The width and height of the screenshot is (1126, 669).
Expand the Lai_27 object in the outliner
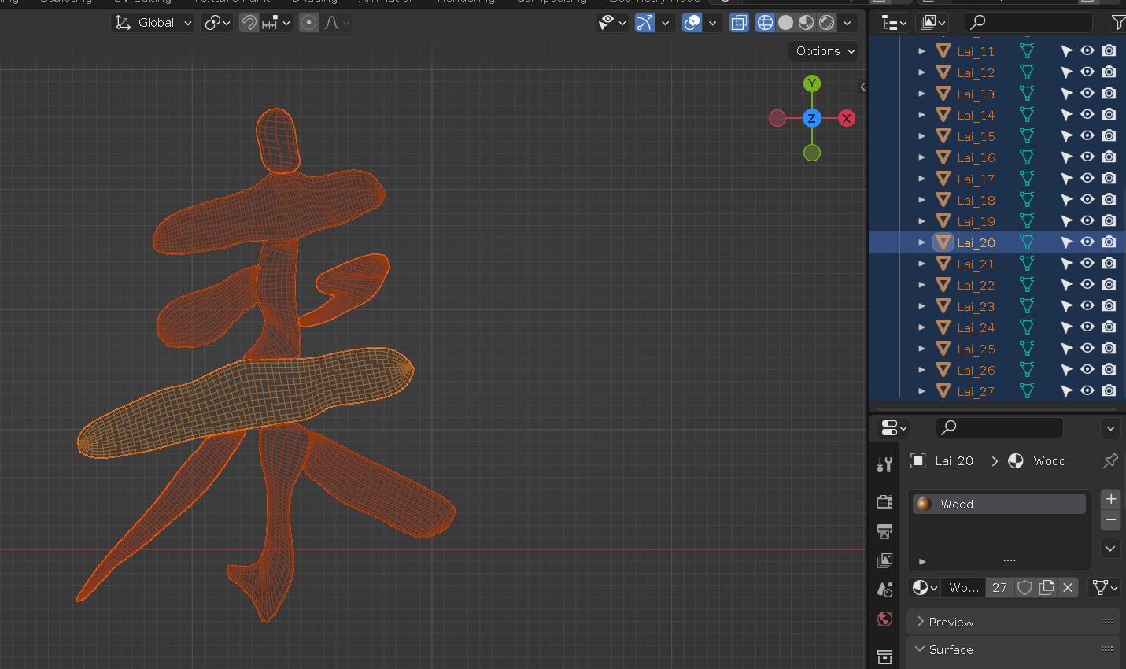click(x=921, y=391)
